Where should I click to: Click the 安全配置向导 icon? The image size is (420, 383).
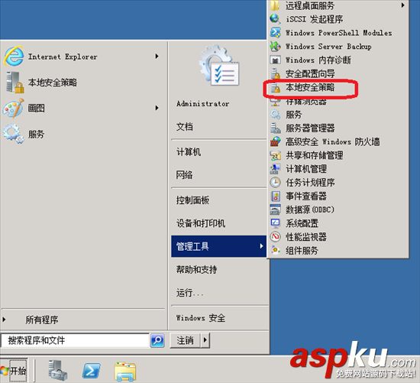click(x=276, y=73)
